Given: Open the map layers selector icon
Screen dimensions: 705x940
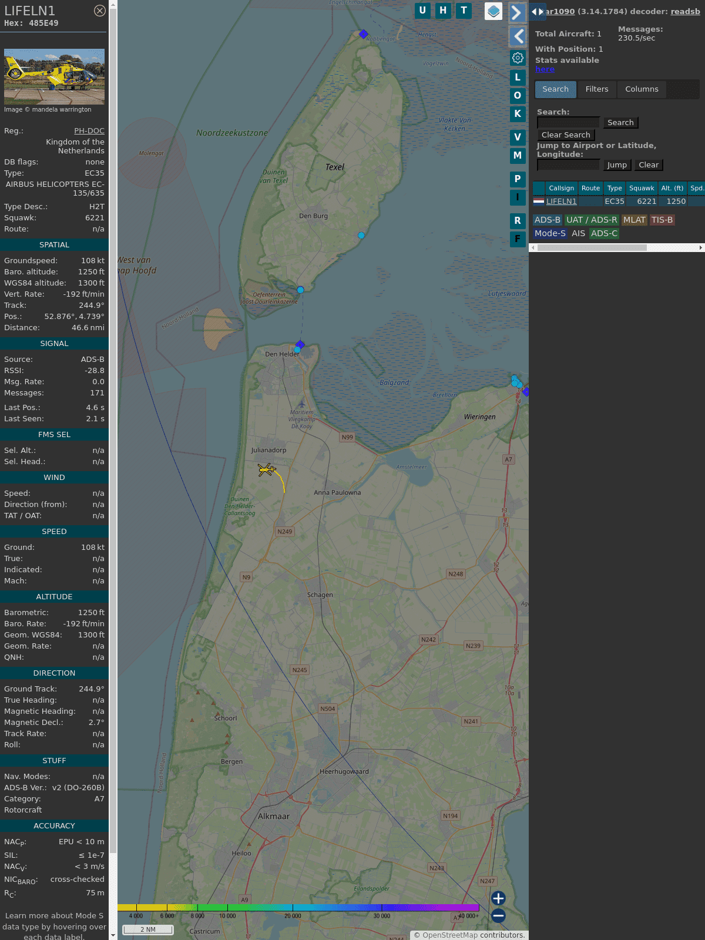Looking at the screenshot, I should [x=493, y=11].
